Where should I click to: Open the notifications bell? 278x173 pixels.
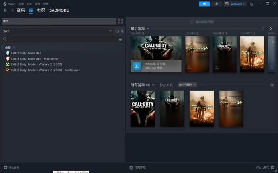217,4
